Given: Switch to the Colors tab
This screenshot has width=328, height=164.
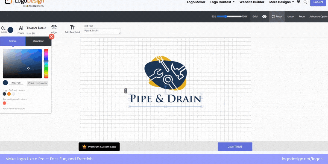Looking at the screenshot, I should (x=13, y=41).
